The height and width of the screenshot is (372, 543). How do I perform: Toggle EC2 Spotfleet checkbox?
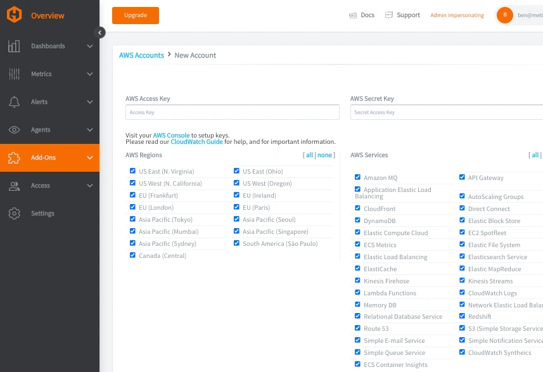point(462,233)
